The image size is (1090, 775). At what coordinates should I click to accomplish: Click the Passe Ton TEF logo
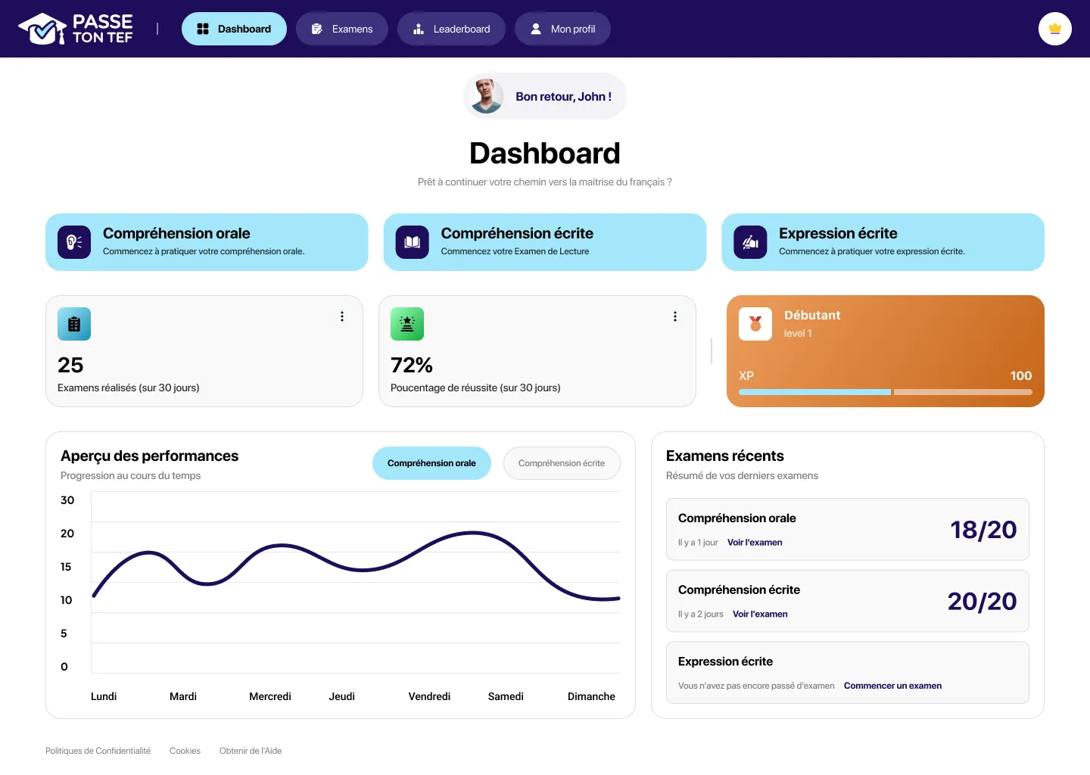click(x=75, y=29)
